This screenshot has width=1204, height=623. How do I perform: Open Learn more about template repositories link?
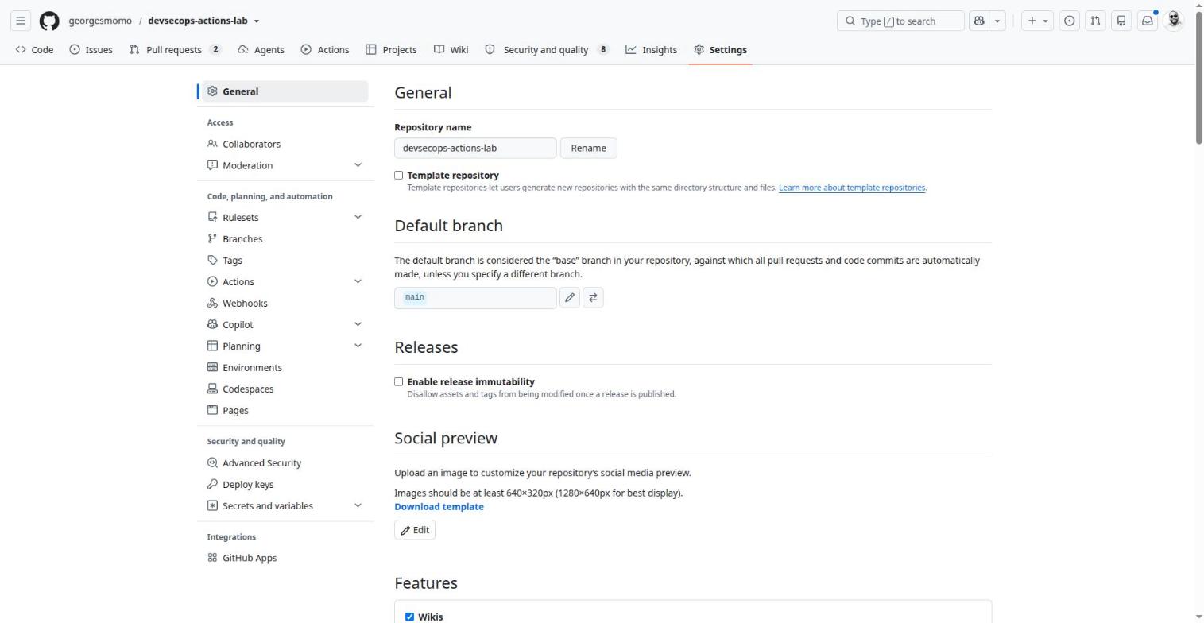point(852,188)
